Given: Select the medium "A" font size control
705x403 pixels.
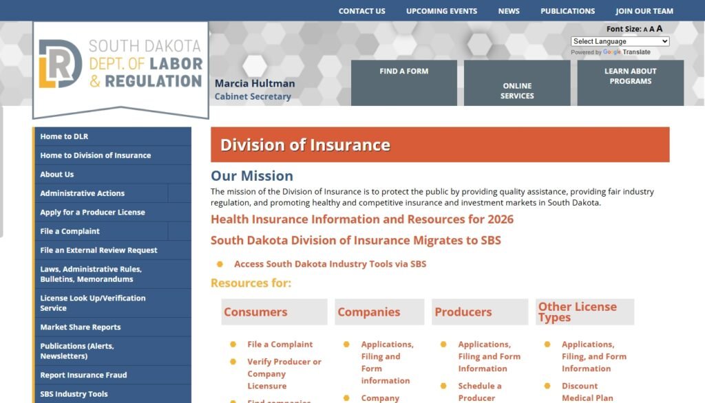Looking at the screenshot, I should (652, 29).
